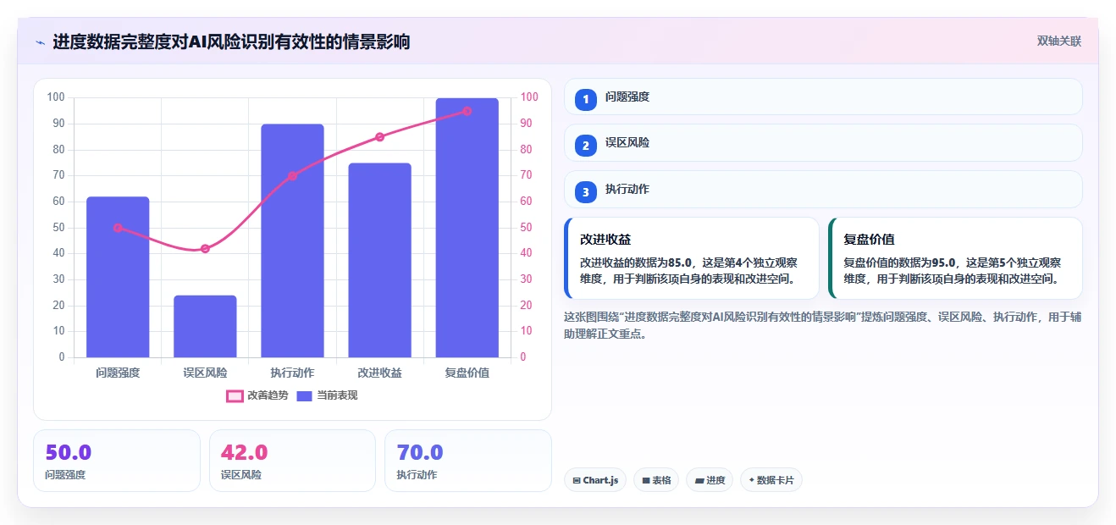Click the x-axis label 误区风险
This screenshot has width=1116, height=525.
click(205, 373)
